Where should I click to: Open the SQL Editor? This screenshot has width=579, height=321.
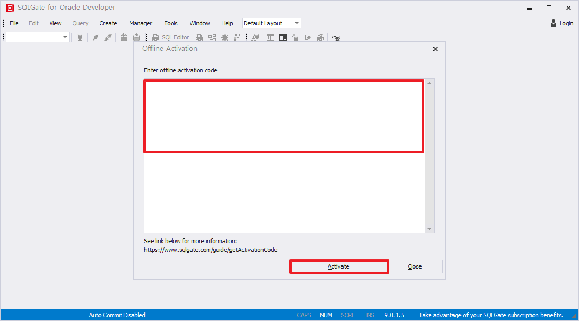tap(170, 37)
